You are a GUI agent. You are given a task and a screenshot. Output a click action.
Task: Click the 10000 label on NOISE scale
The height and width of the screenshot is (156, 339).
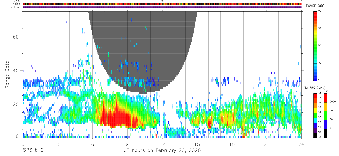point(332,102)
